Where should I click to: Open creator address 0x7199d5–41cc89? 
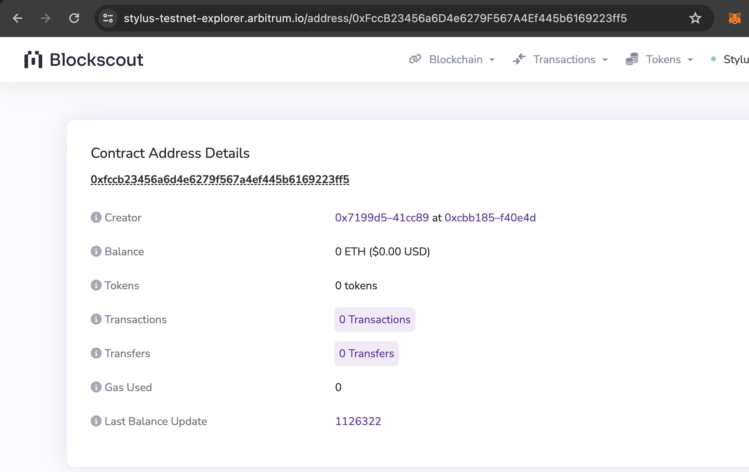tap(382, 217)
